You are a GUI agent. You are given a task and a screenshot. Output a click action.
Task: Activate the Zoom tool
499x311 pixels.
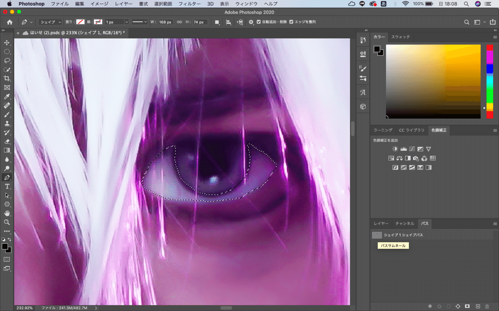pyautogui.click(x=7, y=222)
